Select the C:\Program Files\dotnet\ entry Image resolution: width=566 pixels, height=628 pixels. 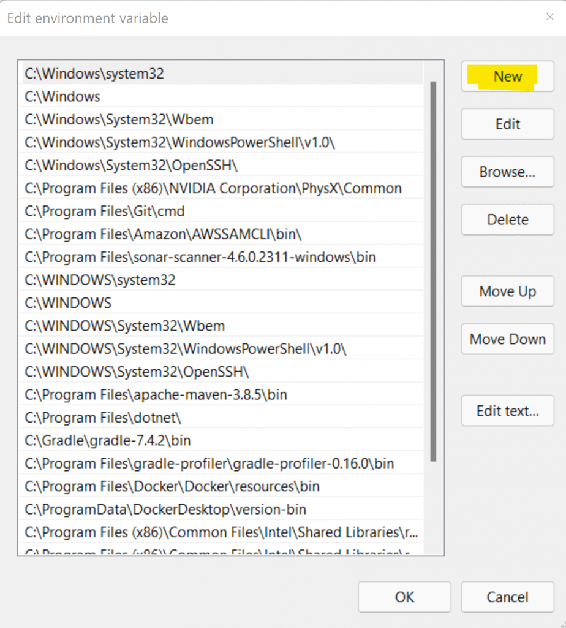click(103, 418)
